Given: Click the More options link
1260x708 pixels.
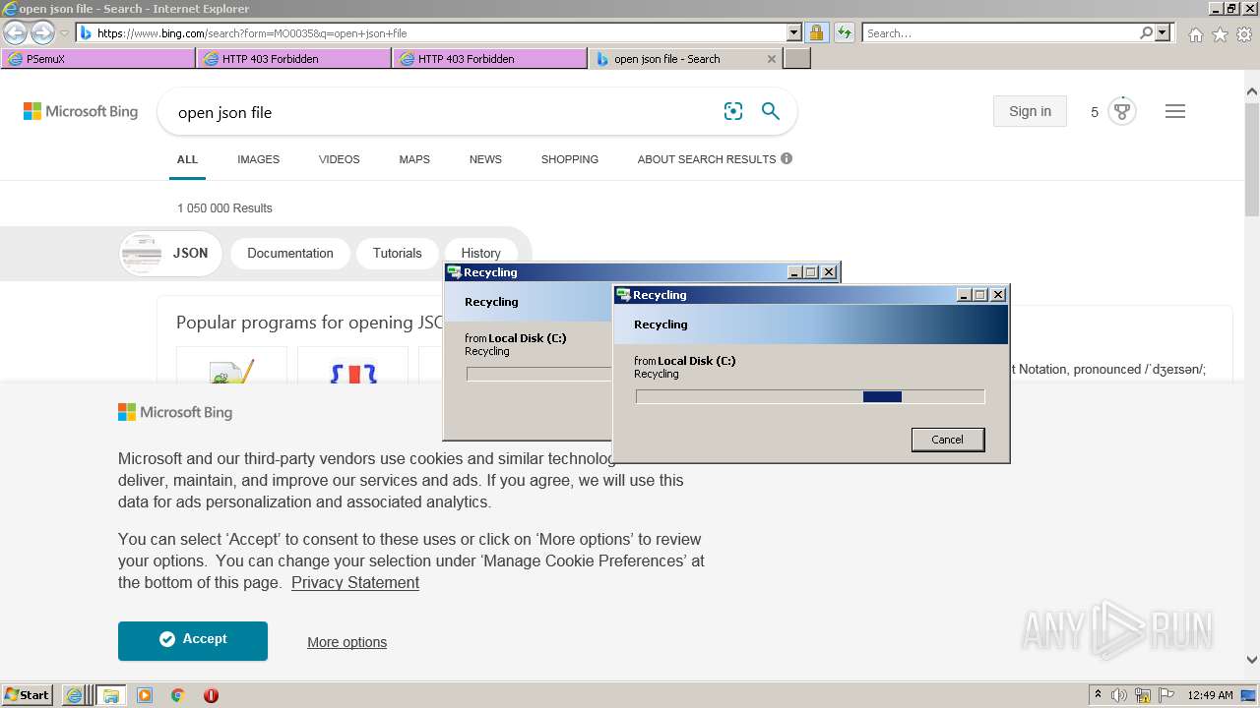Looking at the screenshot, I should point(346,642).
